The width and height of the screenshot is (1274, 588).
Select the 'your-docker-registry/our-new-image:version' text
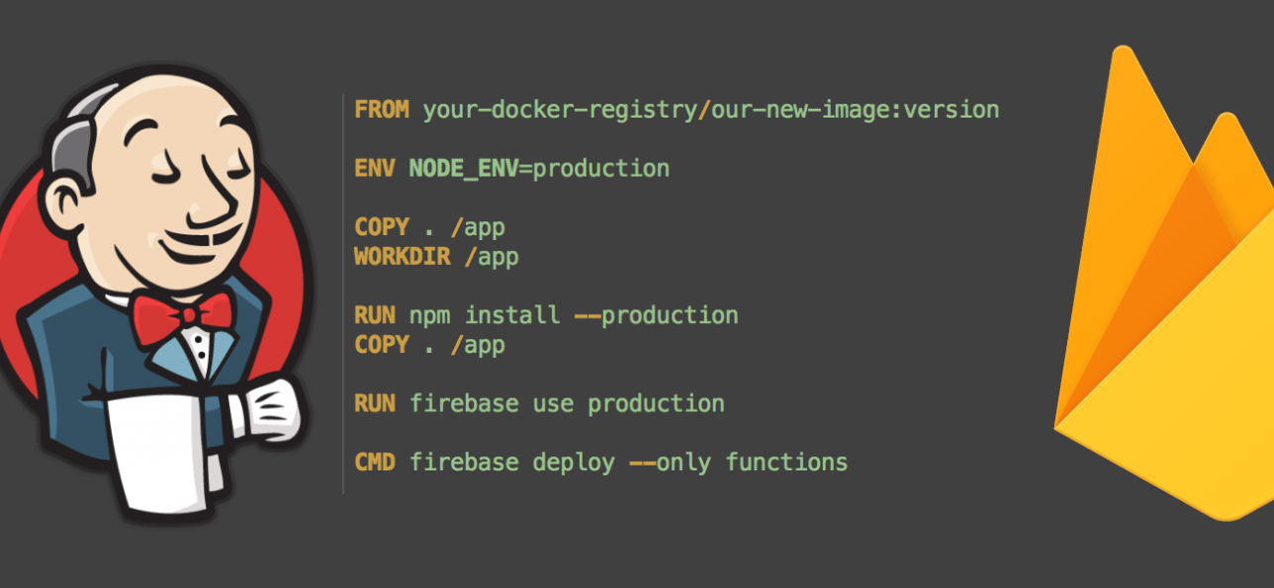click(x=711, y=110)
